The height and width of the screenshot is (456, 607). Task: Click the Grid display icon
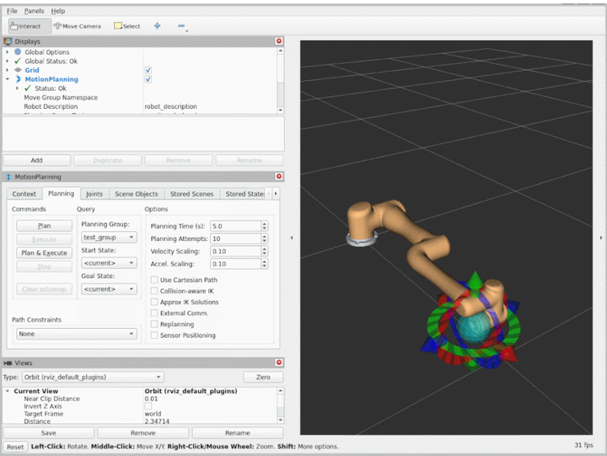click(18, 70)
